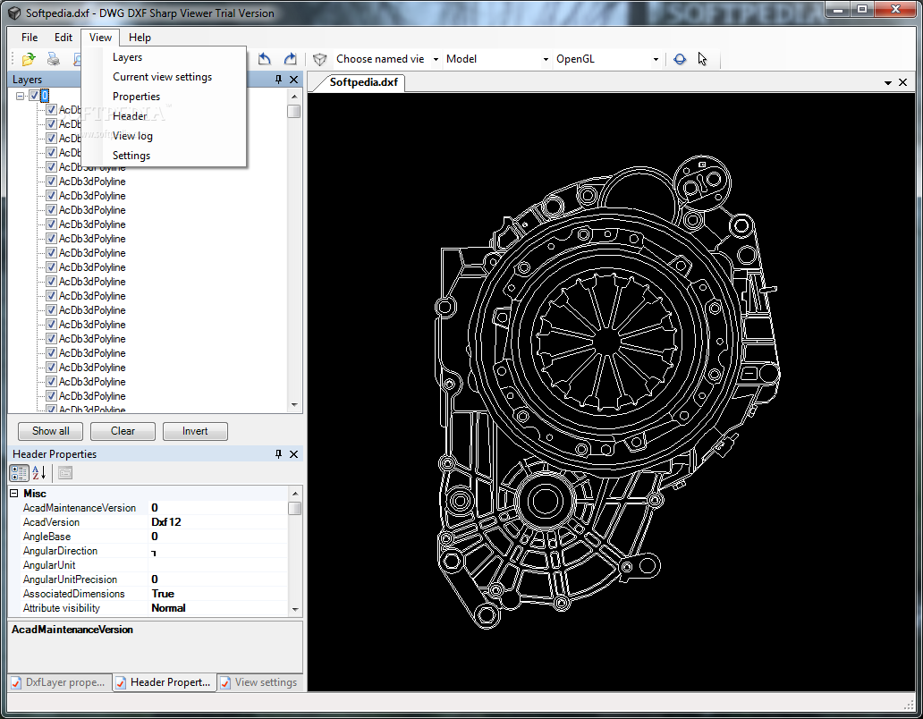The width and height of the screenshot is (923, 719).
Task: Click the rotate right arrow icon
Action: (290, 59)
